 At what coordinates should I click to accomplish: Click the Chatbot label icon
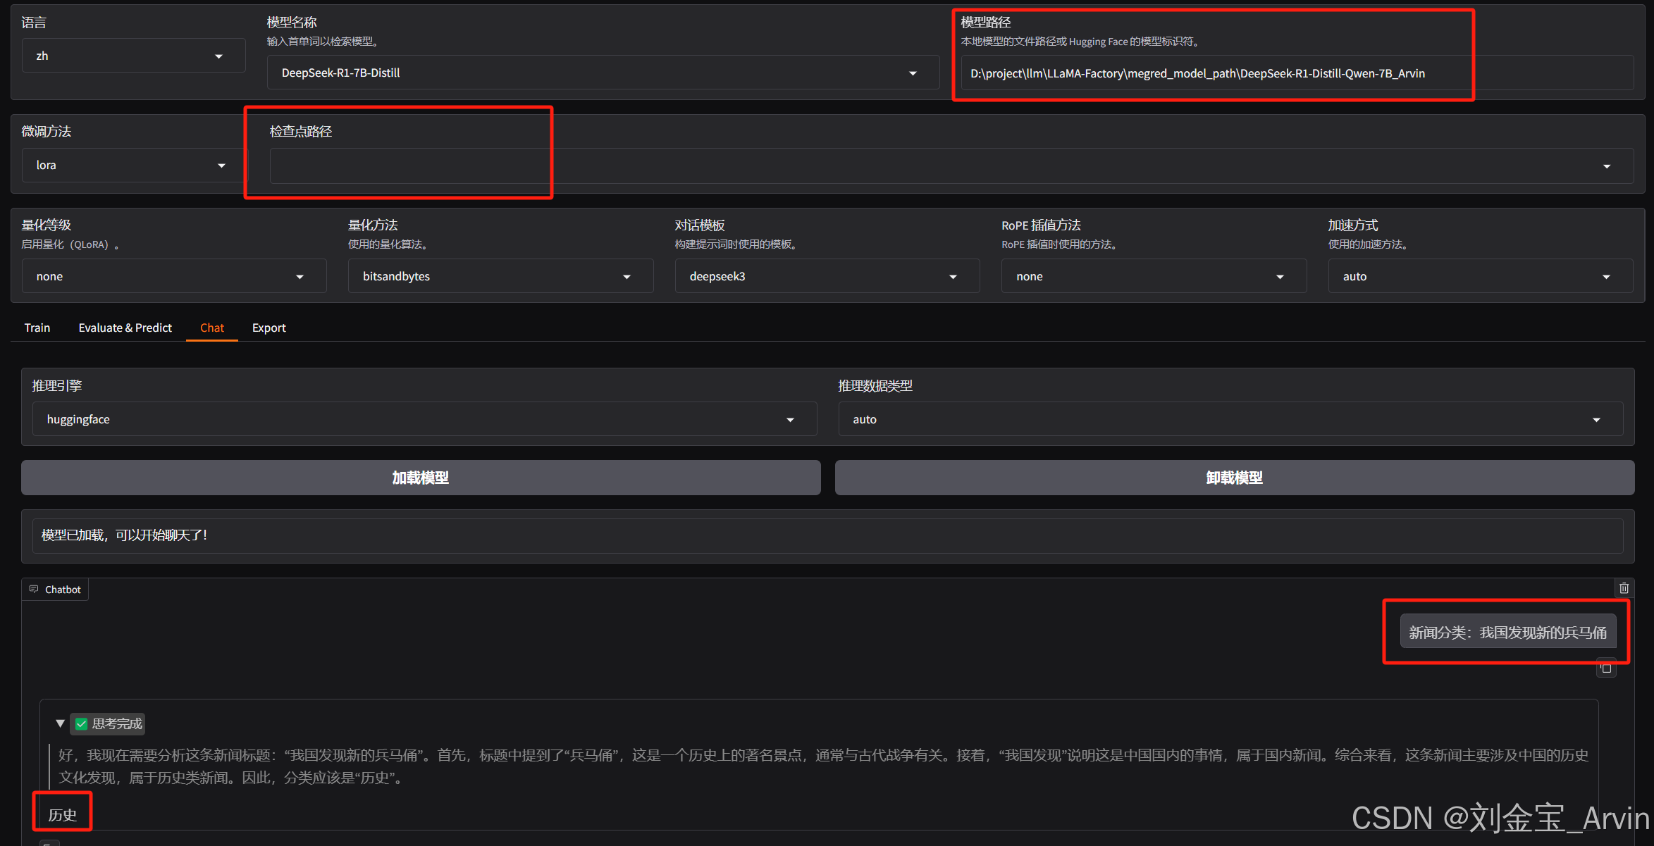point(34,589)
